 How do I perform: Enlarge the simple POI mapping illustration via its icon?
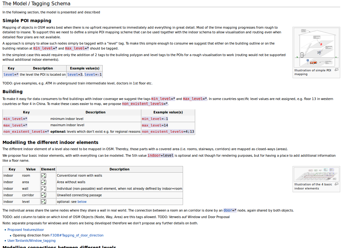pyautogui.click(x=336, y=70)
